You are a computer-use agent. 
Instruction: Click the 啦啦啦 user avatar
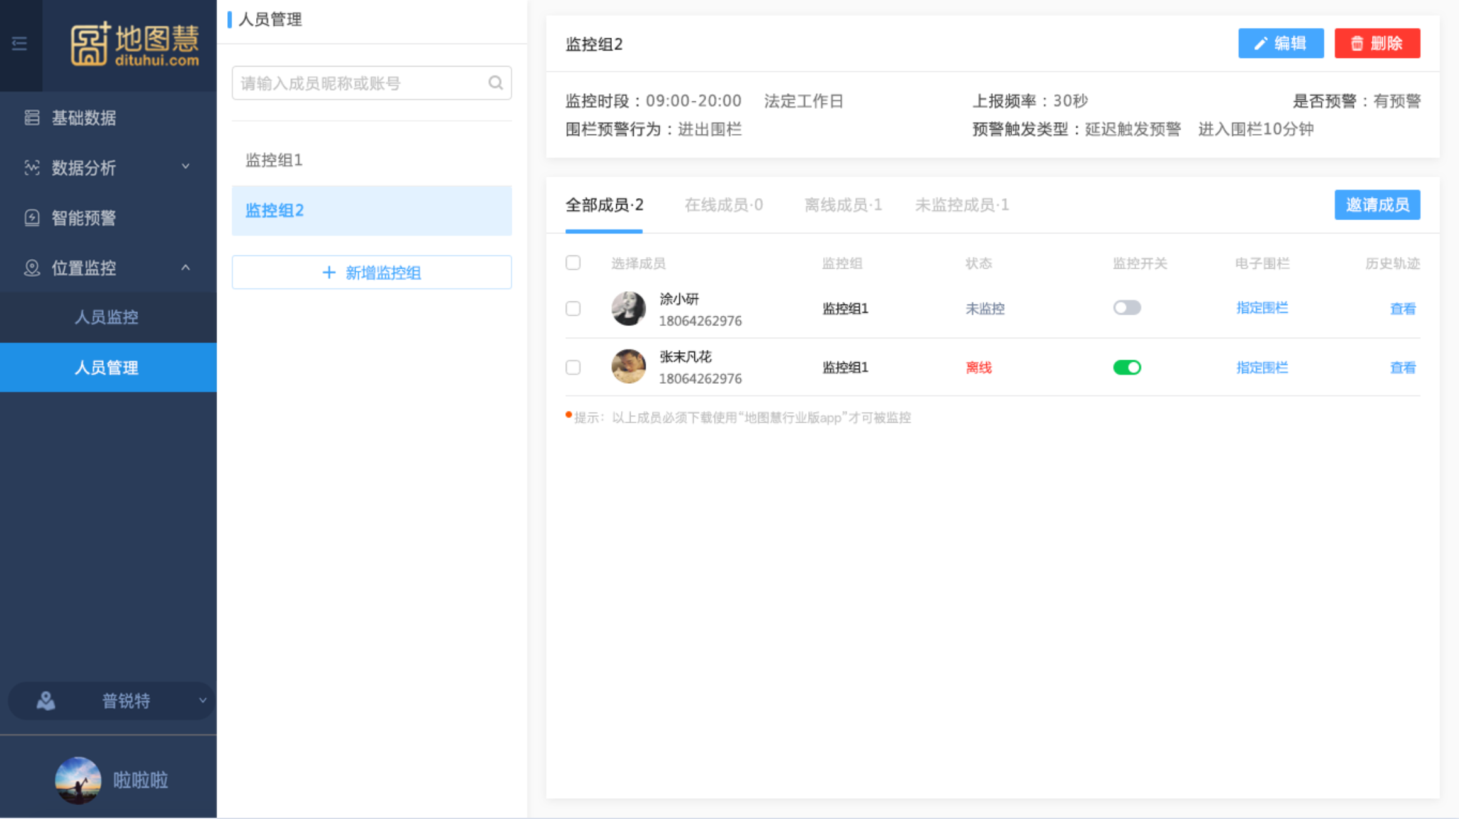tap(78, 780)
